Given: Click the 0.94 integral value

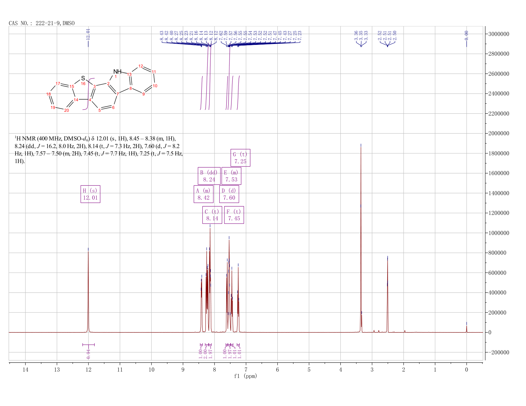Looking at the screenshot, I should pyautogui.click(x=88, y=354).
